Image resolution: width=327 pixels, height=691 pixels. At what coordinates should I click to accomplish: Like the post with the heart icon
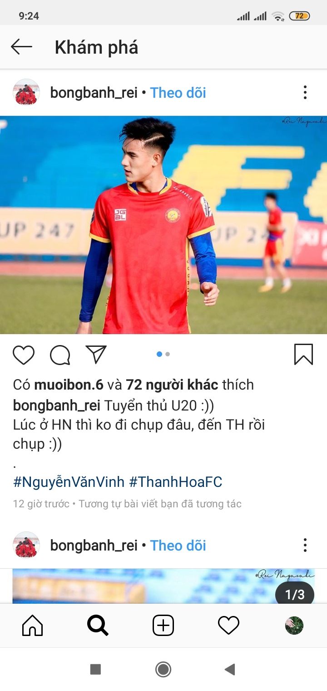click(24, 355)
